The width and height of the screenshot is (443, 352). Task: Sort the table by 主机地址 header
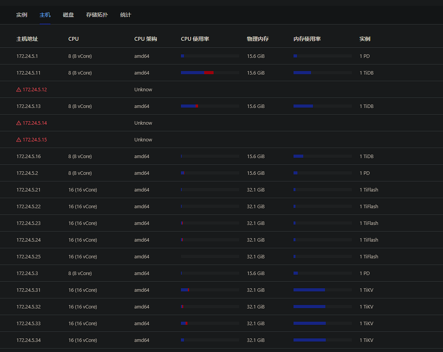[26, 39]
